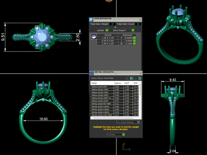Click the Metal Weights panel icon

91,73
